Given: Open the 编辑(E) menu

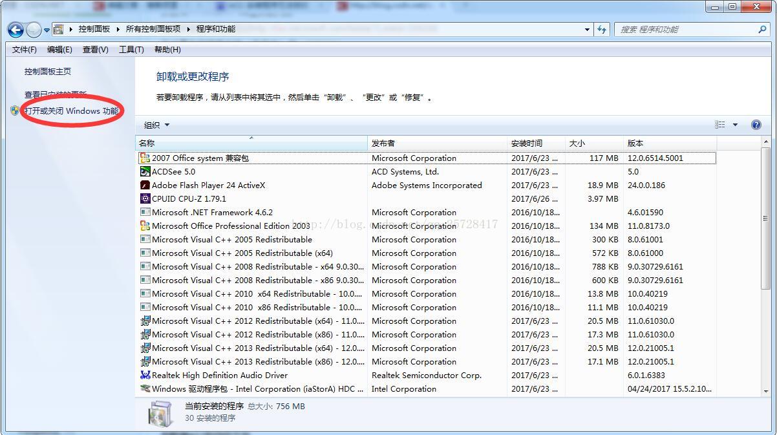Looking at the screenshot, I should (x=59, y=50).
